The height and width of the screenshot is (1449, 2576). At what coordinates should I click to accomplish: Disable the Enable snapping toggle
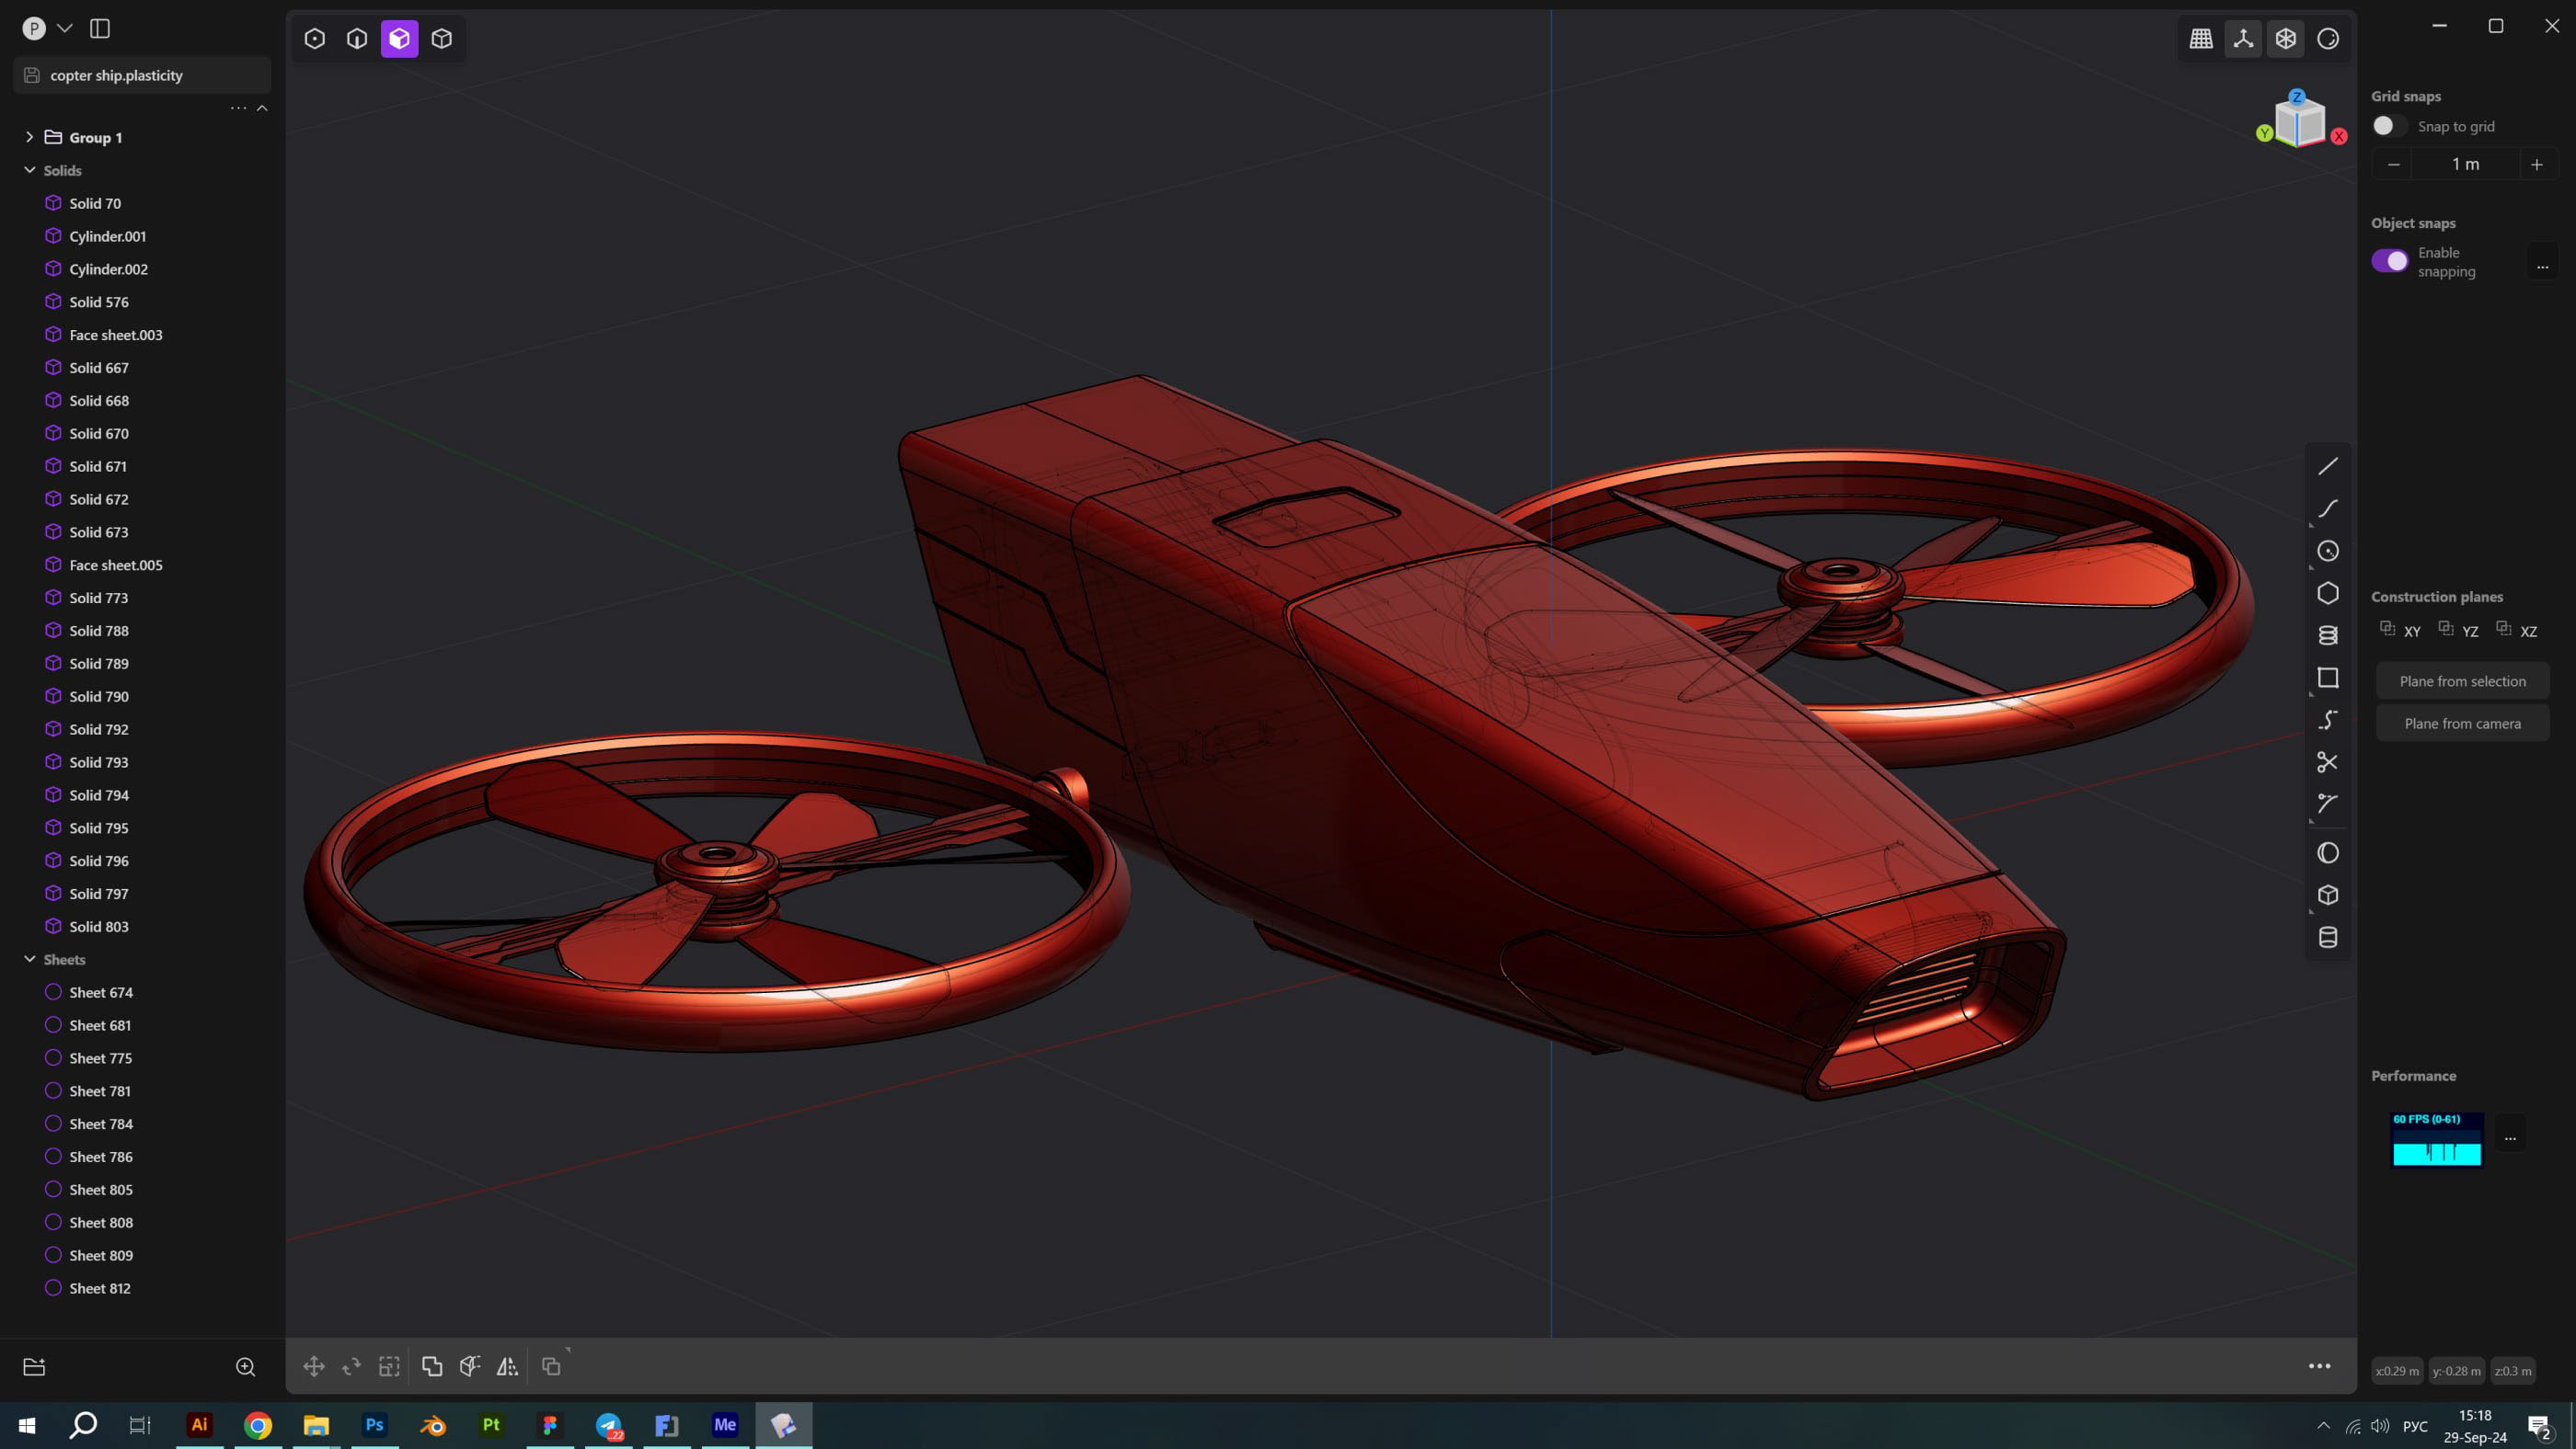2390,261
